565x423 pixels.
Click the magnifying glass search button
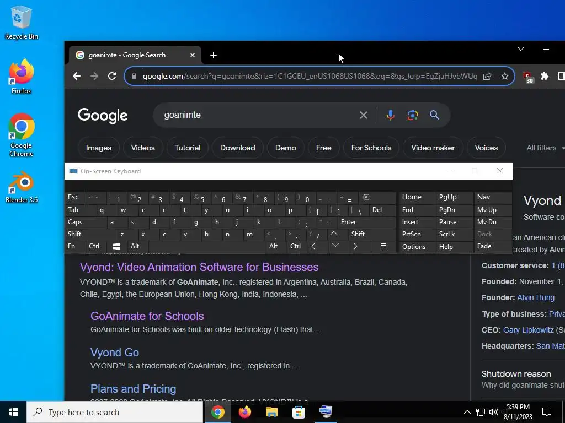(x=435, y=115)
